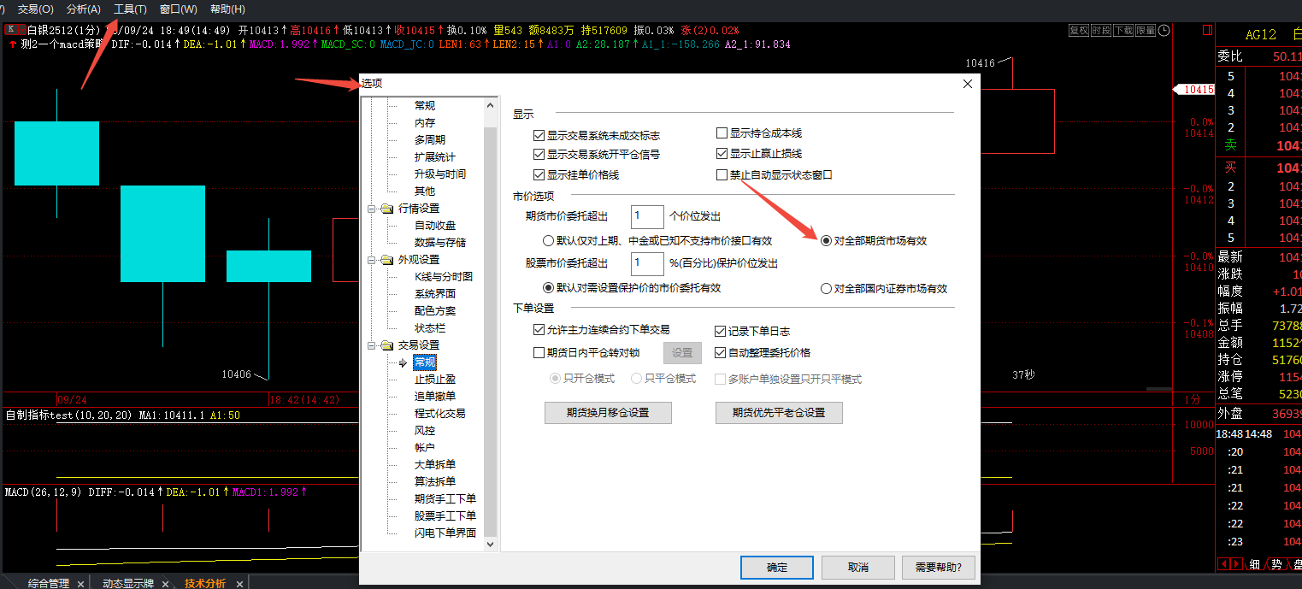Collapse the 外观设置 tree node
The image size is (1302, 589).
point(372,260)
